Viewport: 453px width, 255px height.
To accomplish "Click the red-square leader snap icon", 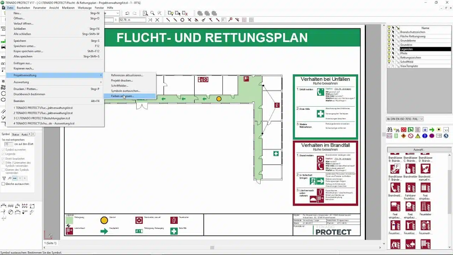I will click(x=231, y=20).
